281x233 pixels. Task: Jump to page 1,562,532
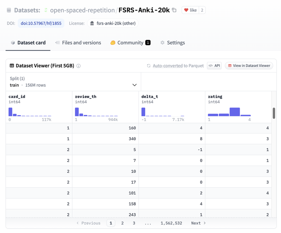click(x=171, y=223)
